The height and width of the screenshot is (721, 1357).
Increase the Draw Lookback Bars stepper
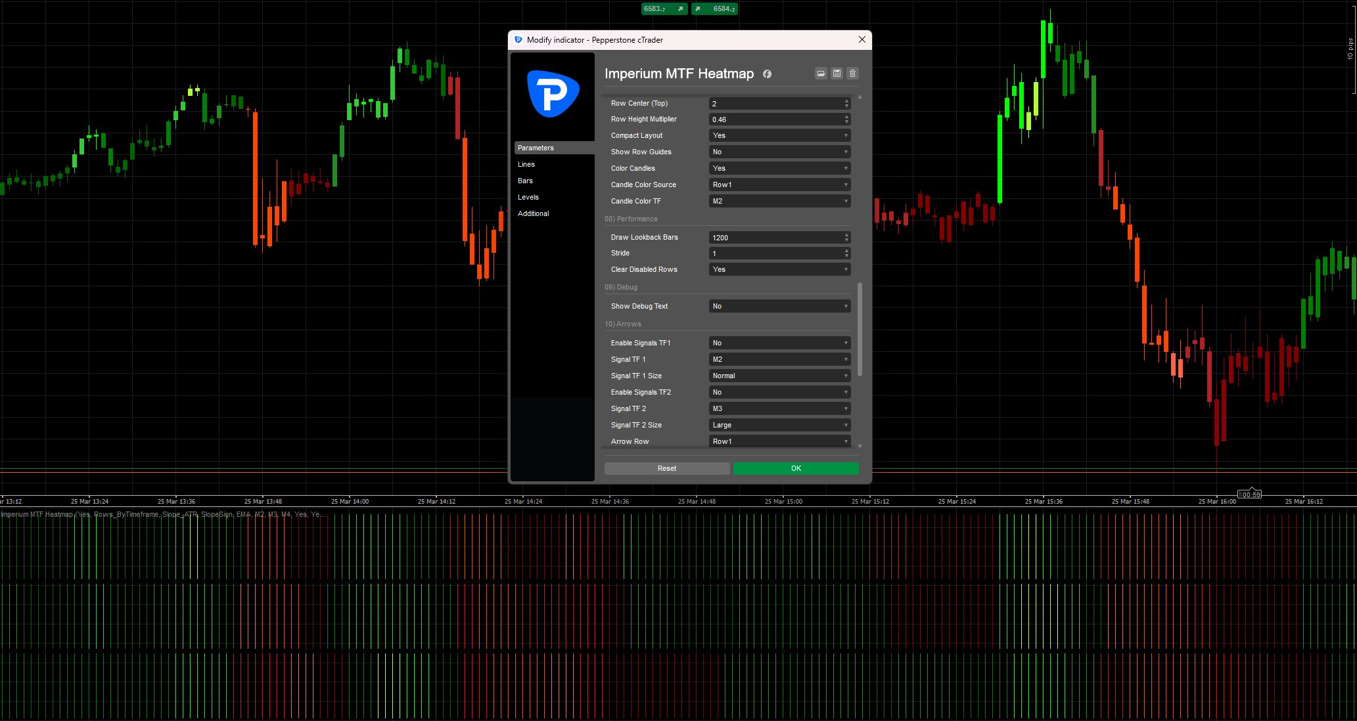coord(846,234)
